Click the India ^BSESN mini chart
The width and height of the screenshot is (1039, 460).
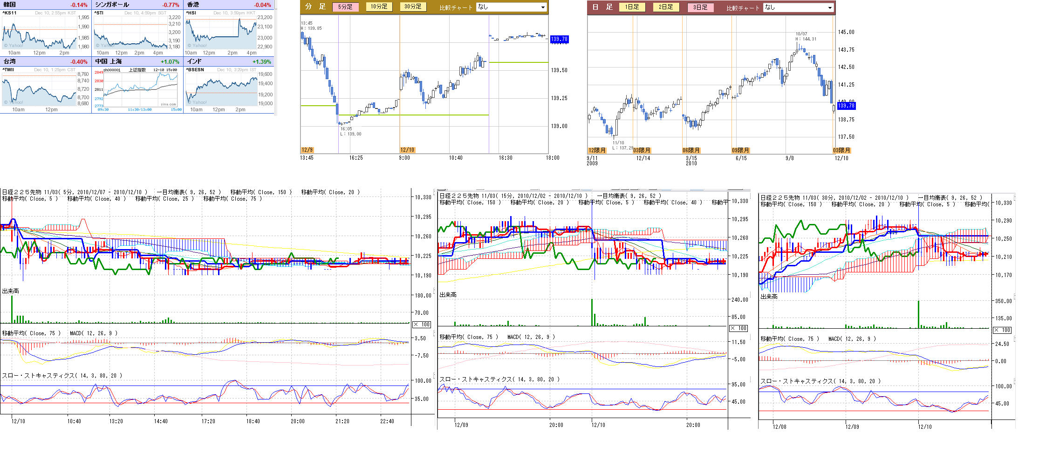(x=221, y=88)
